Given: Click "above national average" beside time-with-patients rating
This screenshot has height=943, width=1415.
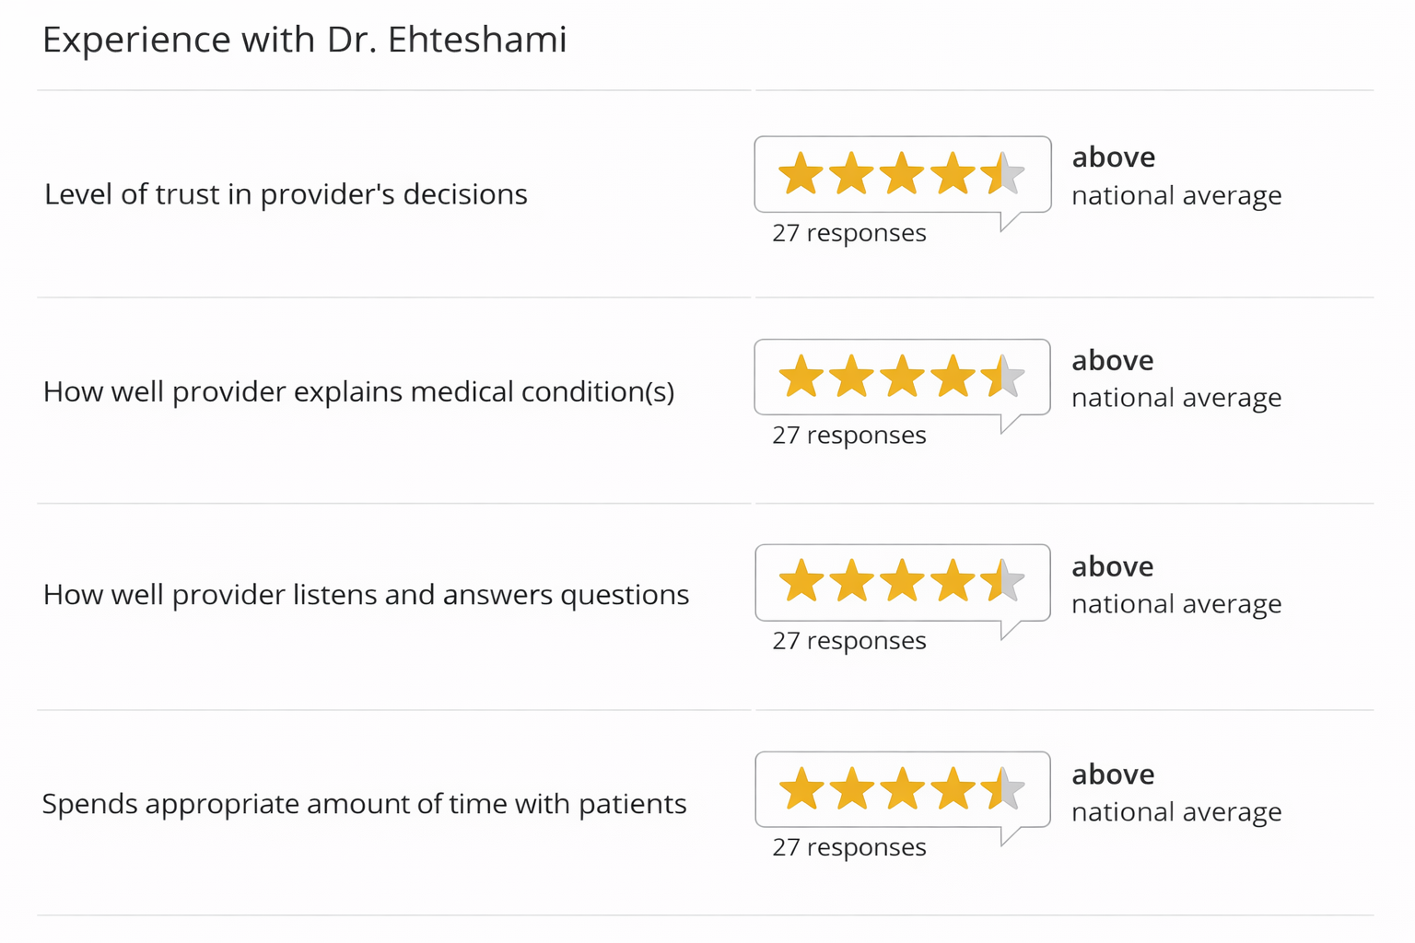Looking at the screenshot, I should click(1175, 793).
